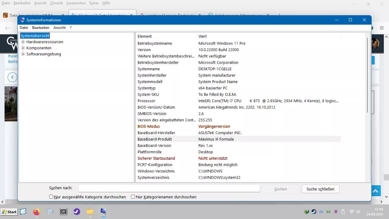Open the computer.com taskbar icon

point(64,212)
